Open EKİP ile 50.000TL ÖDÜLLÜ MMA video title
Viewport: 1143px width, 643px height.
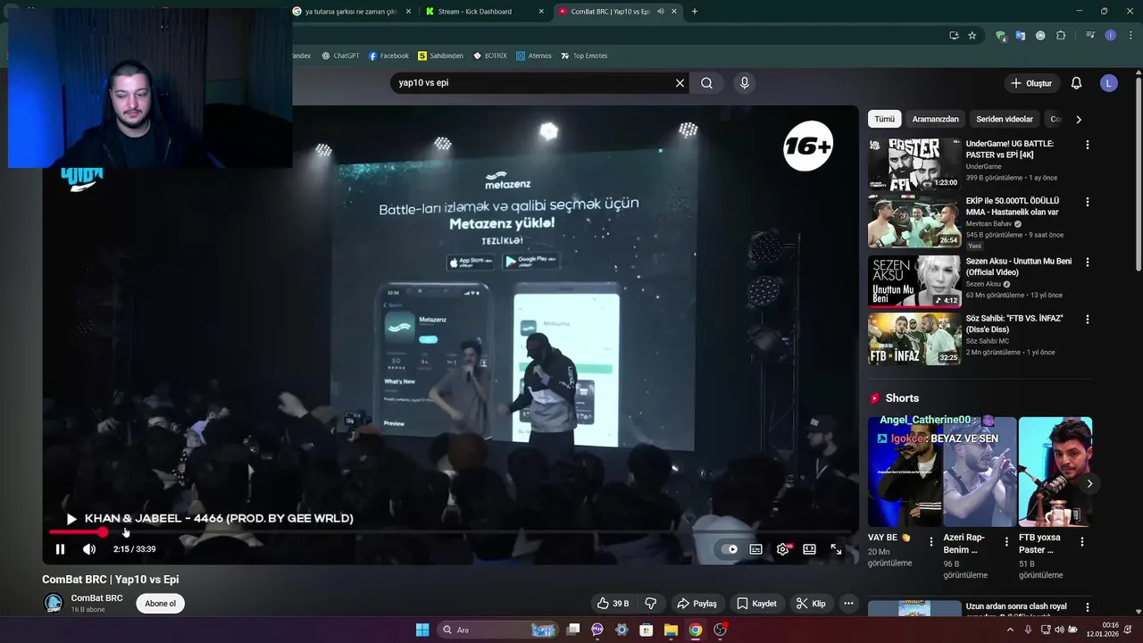click(x=1012, y=206)
